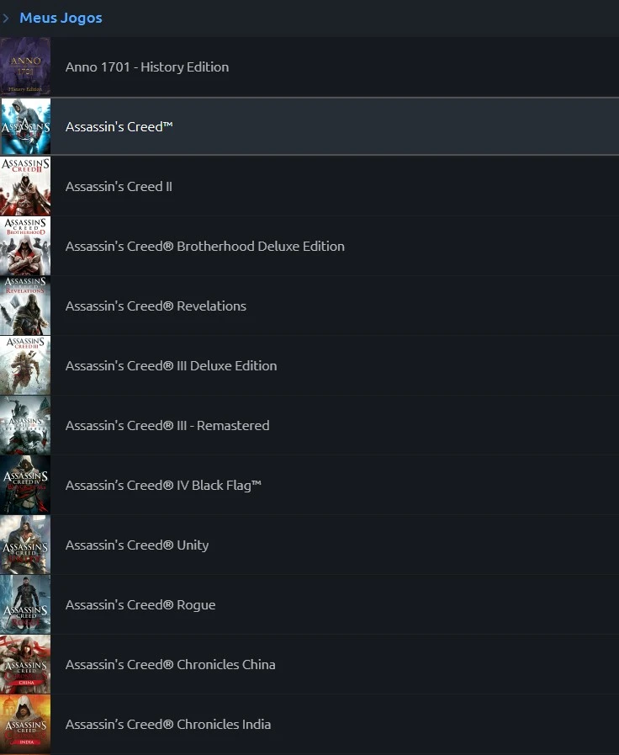The height and width of the screenshot is (755, 619).
Task: Open the Meus Jogos heading link
Action: [x=61, y=19]
